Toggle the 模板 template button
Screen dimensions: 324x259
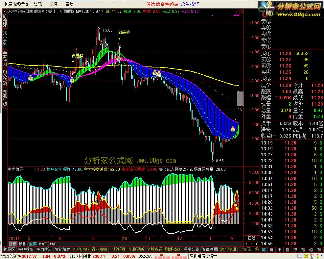point(22,244)
